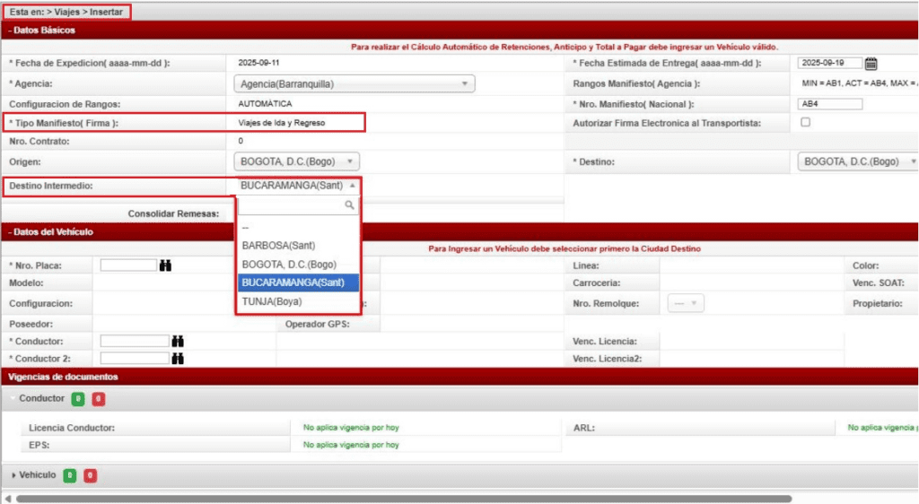Click the magnifier icon in the dropdown search box
Image resolution: width=919 pixels, height=504 pixels.
[350, 205]
